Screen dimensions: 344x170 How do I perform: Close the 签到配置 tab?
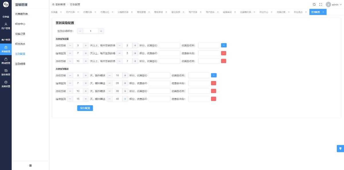[323, 12]
